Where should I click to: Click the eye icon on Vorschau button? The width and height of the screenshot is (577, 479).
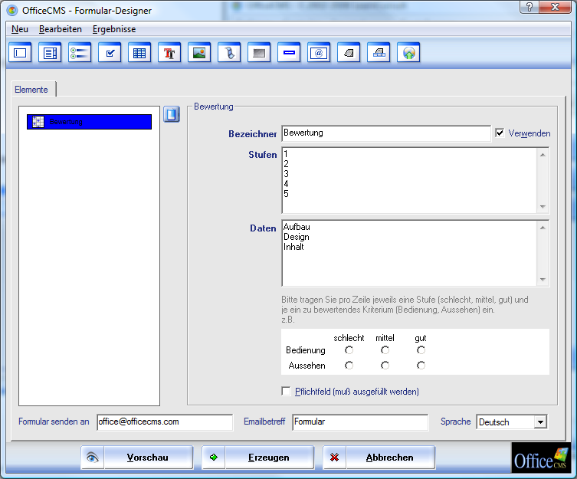point(93,458)
